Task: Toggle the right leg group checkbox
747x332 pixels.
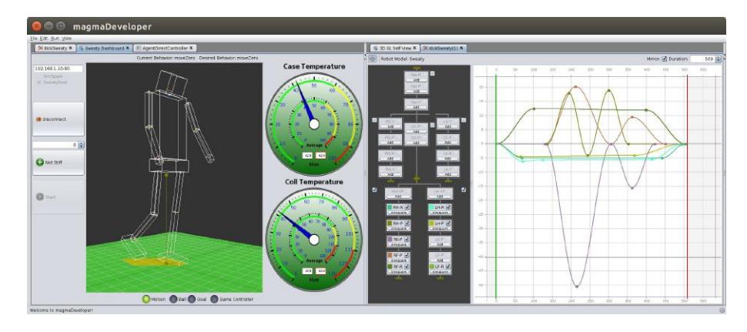Action: [374, 190]
